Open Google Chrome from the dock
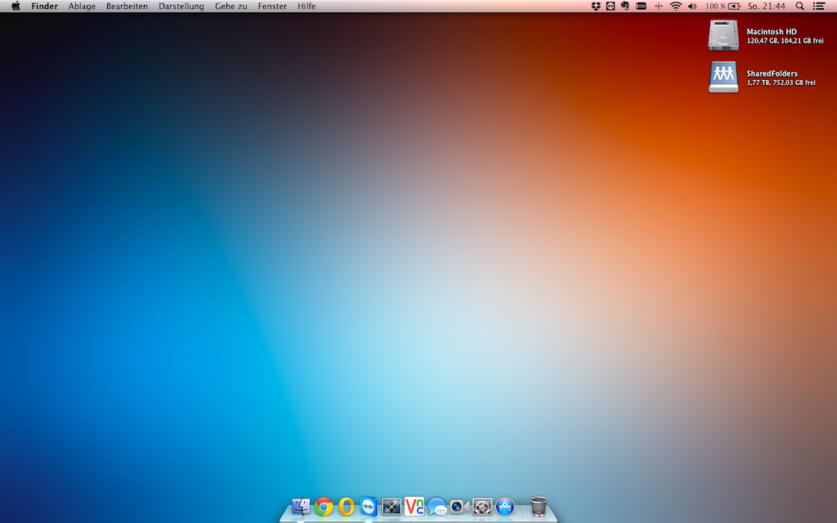837x523 pixels. pos(324,507)
